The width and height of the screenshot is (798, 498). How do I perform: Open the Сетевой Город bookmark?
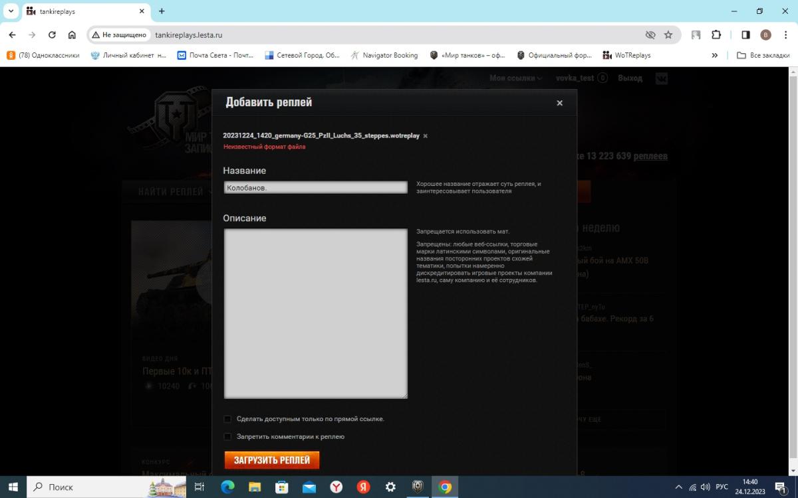[303, 55]
